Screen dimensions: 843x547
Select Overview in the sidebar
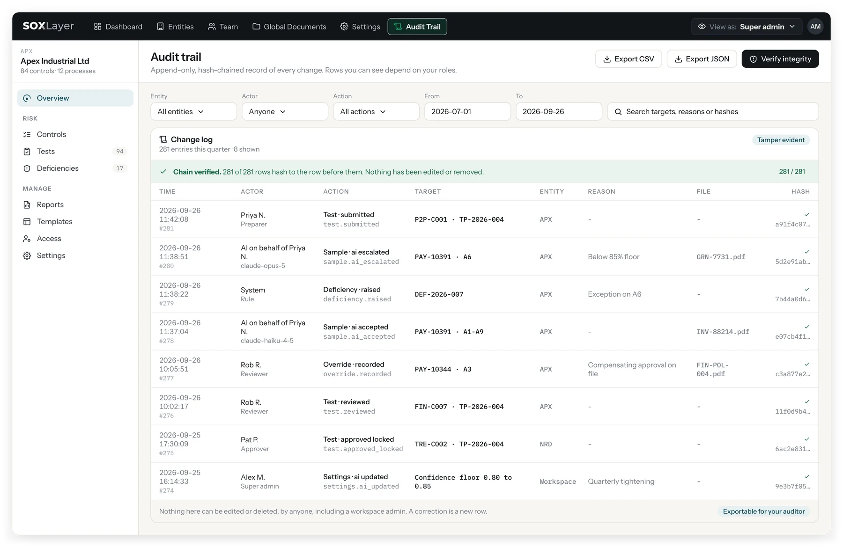coord(75,98)
